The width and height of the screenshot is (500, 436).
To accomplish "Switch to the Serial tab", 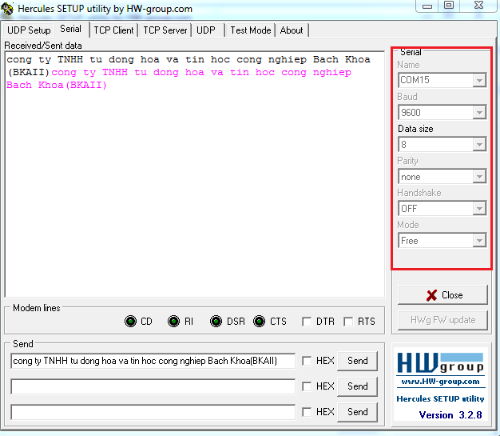I will pos(71,29).
